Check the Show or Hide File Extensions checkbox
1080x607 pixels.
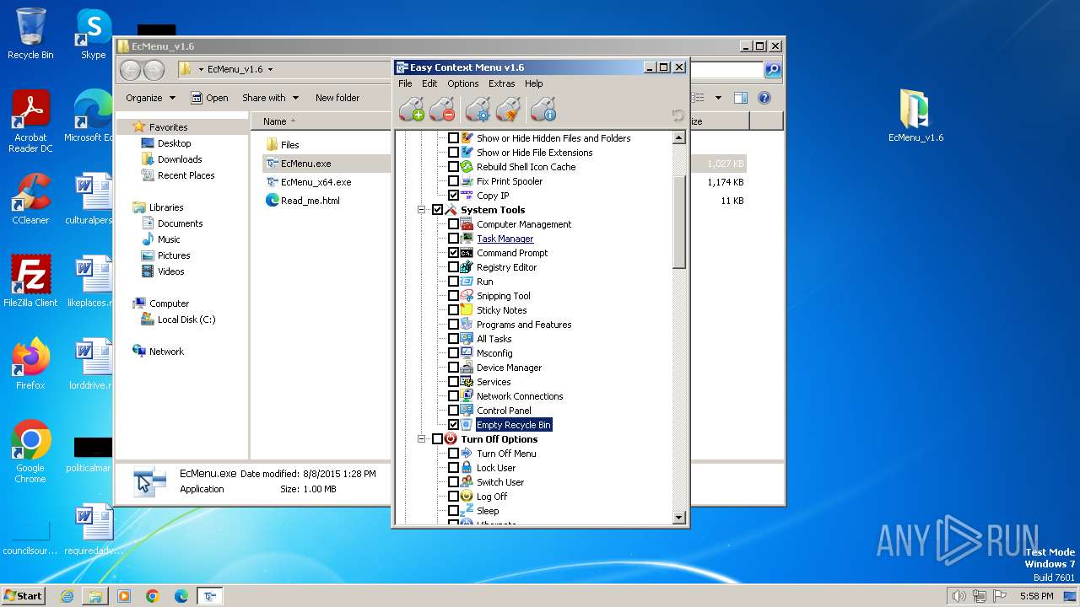click(453, 153)
